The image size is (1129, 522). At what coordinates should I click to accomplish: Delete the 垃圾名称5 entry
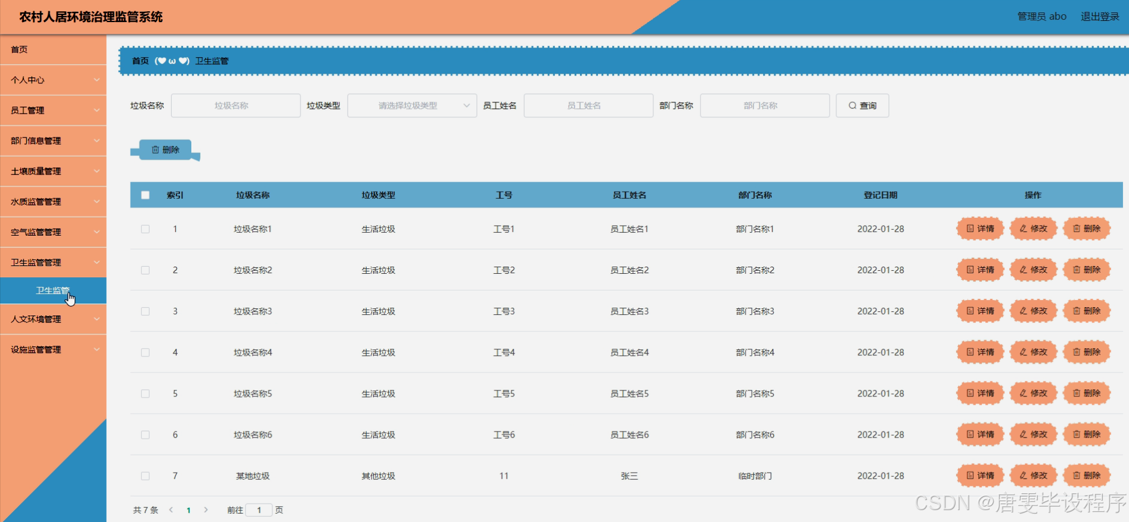[x=1087, y=393]
